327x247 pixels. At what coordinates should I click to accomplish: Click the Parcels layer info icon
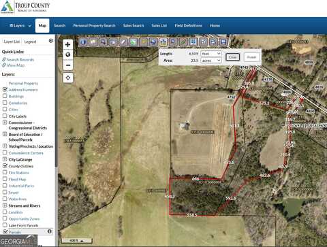click(50, 231)
